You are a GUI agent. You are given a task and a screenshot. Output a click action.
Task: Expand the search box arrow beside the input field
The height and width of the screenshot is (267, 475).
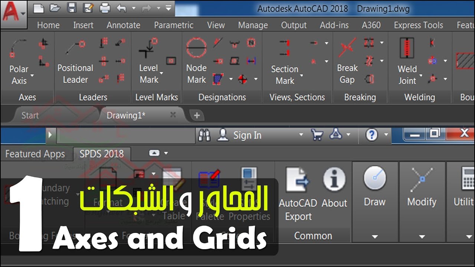click(51, 135)
